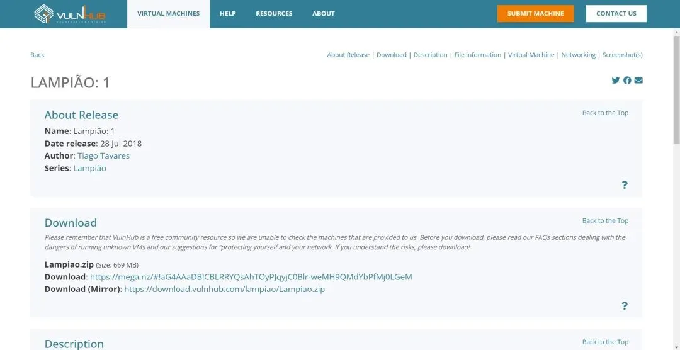680x350 pixels.
Task: Click the Name: Lampião: 1 text
Action: 79,131
